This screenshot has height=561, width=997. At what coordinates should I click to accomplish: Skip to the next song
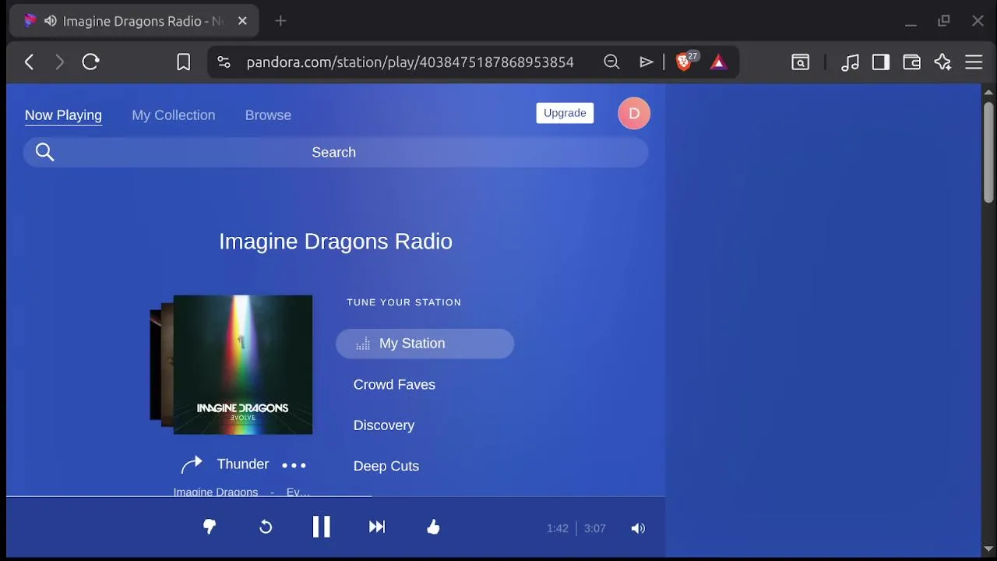377,527
